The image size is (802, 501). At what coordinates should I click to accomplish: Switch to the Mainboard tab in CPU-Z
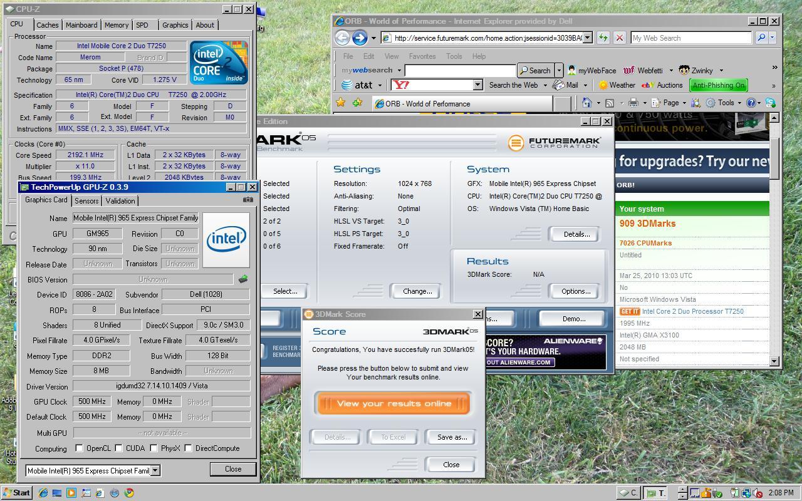[81, 25]
